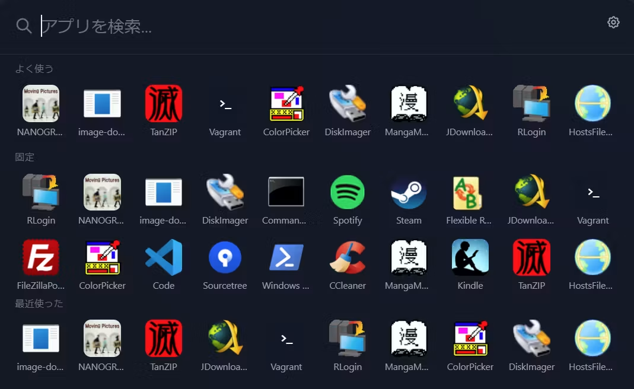634x389 pixels.
Task: Open TanZIP in the よく使う section
Action: tap(163, 111)
